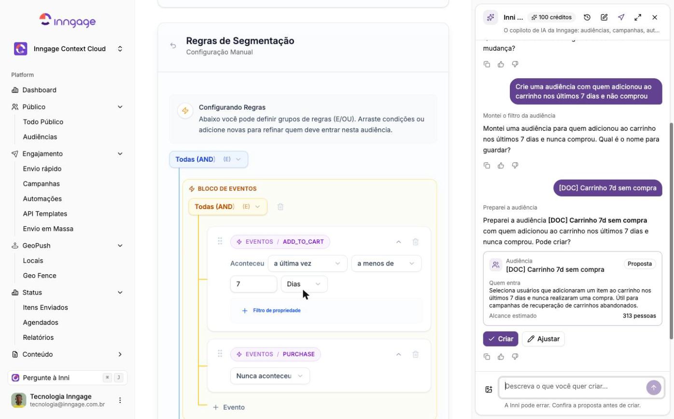Focus the 'Descreva o que você quer criar' field
674x419 pixels.
573,387
